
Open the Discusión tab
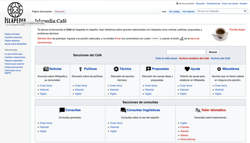pyautogui.click(x=60, y=12)
